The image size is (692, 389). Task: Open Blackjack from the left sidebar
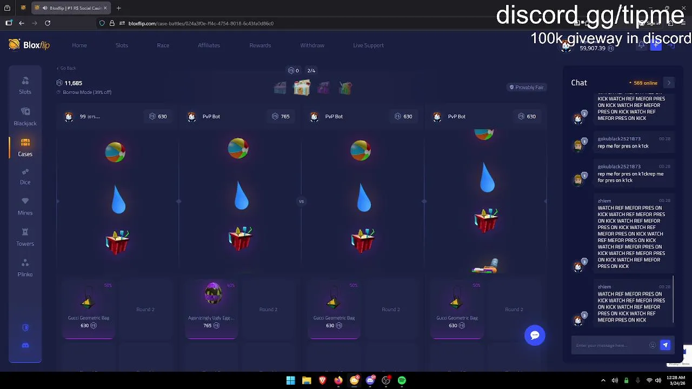[x=25, y=117]
